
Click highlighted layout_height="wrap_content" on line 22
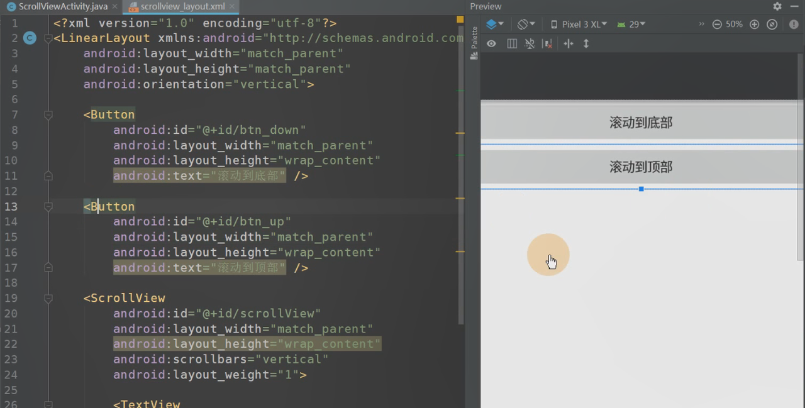click(x=247, y=344)
